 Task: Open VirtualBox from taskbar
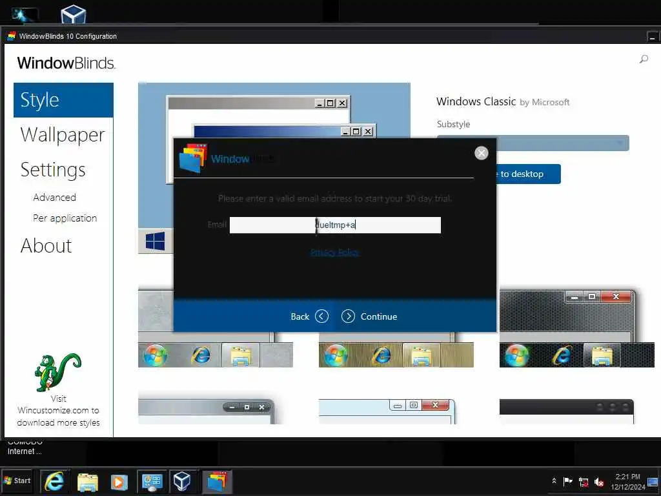click(182, 481)
